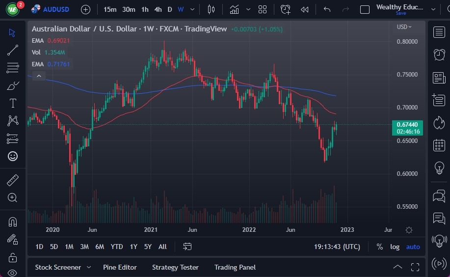
Task: Collapse the indicator legend chevron
Action: point(38,76)
